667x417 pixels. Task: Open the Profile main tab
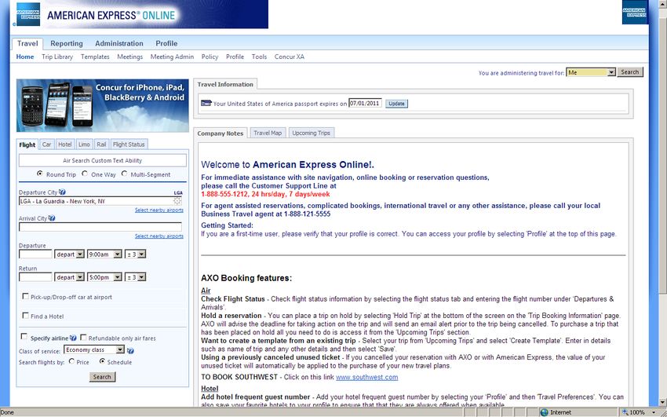(x=166, y=43)
